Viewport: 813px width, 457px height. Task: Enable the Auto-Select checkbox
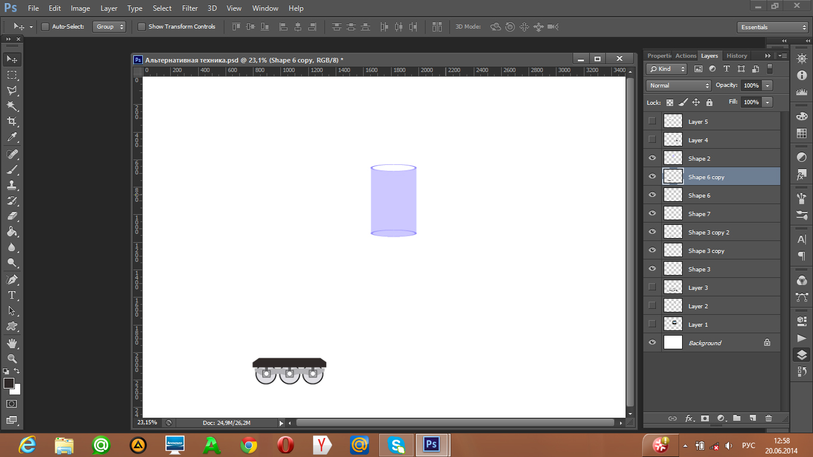(x=45, y=27)
